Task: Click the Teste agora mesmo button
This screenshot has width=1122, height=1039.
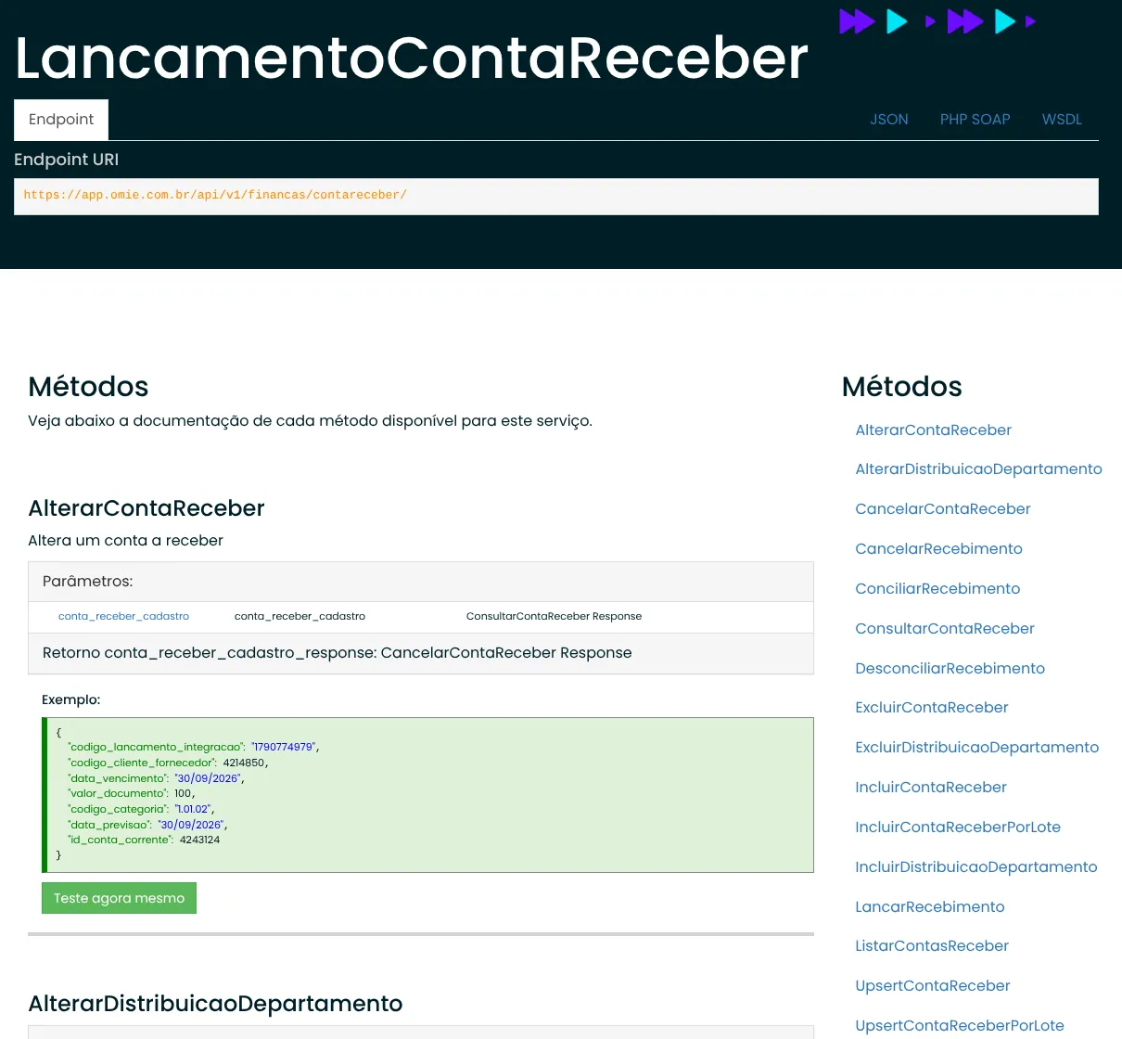Action: click(x=119, y=898)
